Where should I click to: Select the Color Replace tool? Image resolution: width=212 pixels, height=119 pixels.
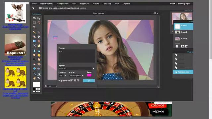click(34, 46)
